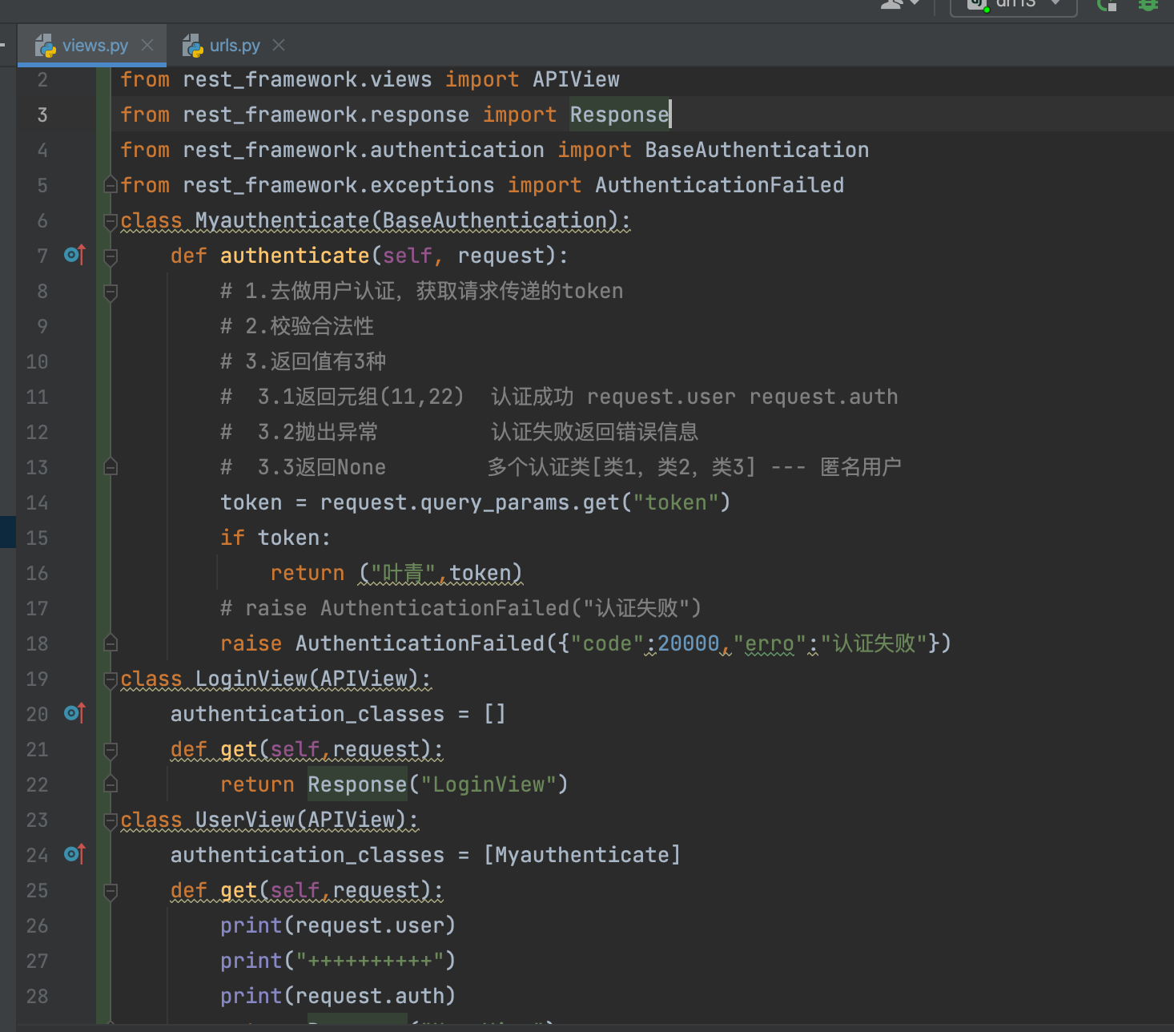
Task: Click line number 28 in the gutter
Action: click(x=37, y=996)
